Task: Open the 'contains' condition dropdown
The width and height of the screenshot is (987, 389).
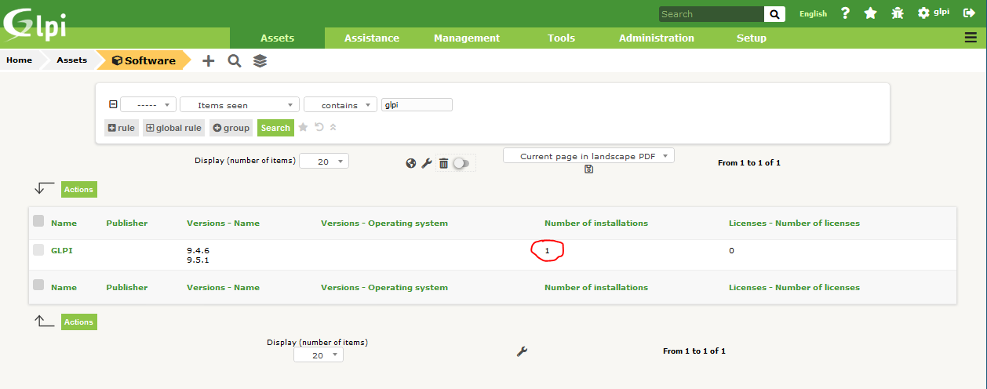Action: point(341,105)
